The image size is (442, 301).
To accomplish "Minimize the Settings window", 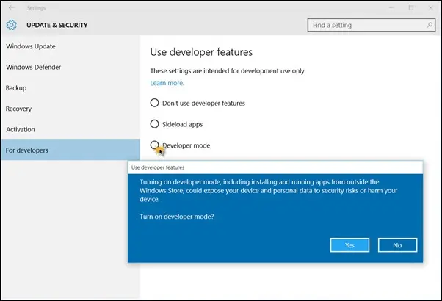I will pos(391,8).
